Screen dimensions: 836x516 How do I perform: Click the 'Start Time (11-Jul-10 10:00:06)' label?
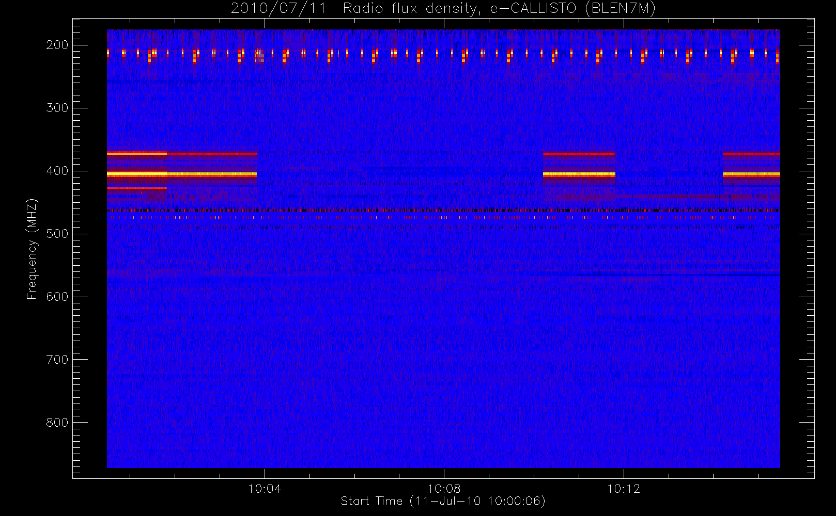coord(443,501)
